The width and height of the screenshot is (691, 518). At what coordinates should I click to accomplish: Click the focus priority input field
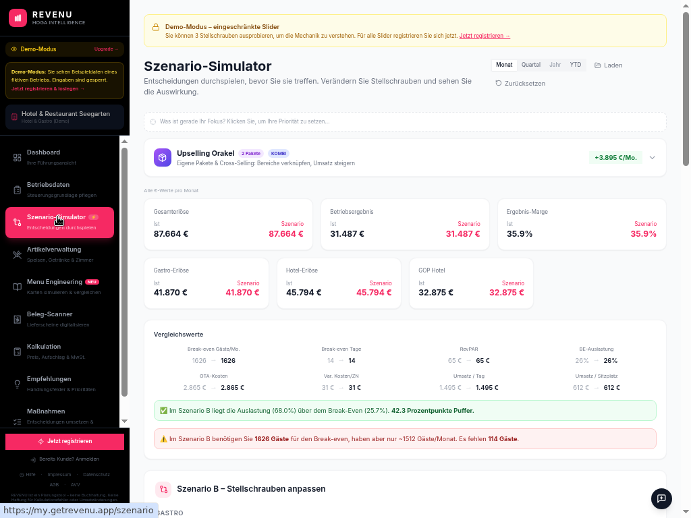(x=405, y=121)
